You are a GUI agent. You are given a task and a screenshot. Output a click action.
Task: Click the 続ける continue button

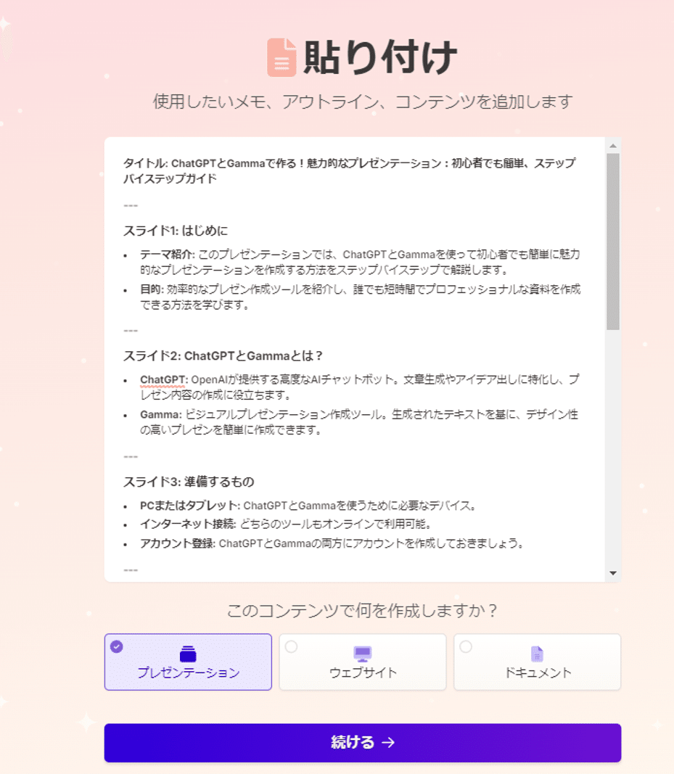(363, 743)
